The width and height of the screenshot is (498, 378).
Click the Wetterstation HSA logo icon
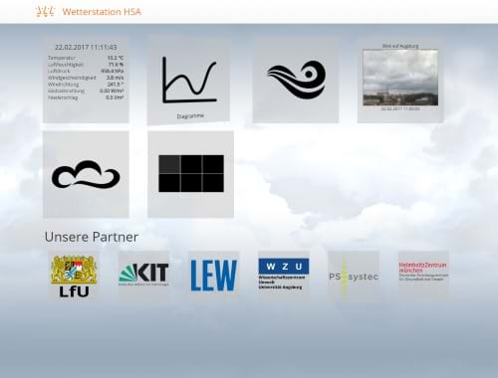click(45, 12)
